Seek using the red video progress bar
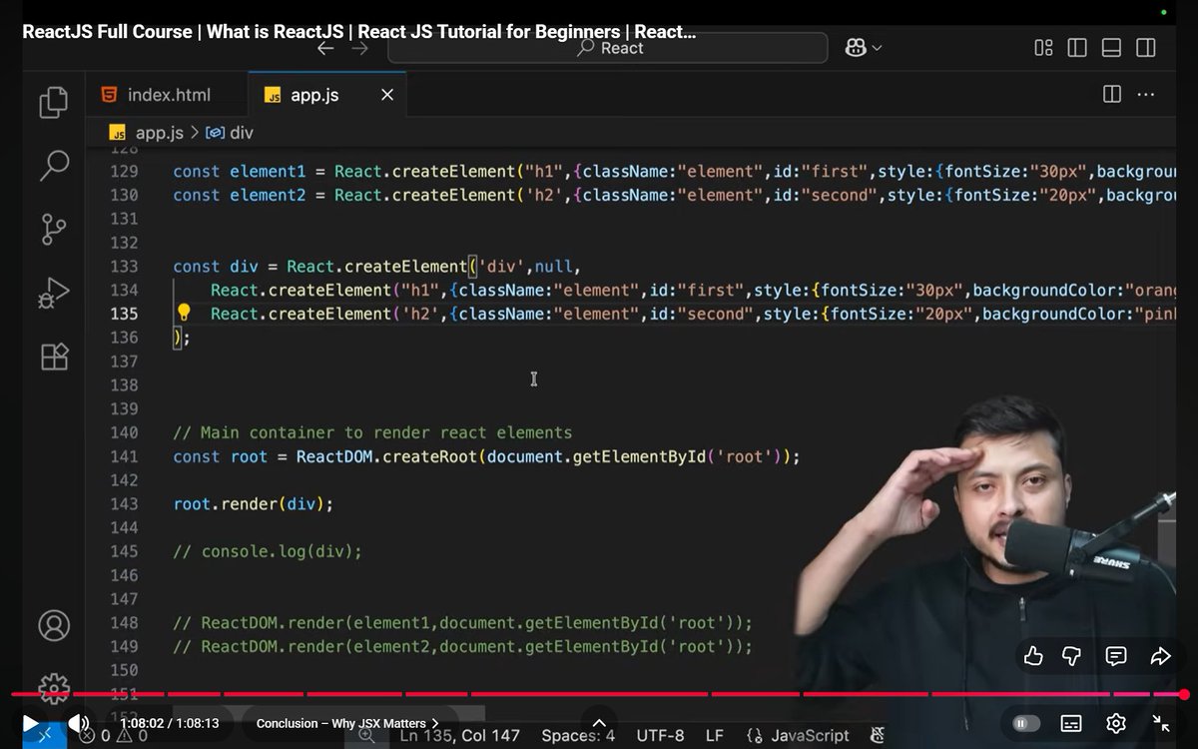1198x749 pixels. click(599, 691)
